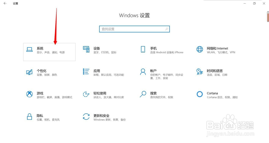Click the Search magnifier category icon

pos(143,94)
